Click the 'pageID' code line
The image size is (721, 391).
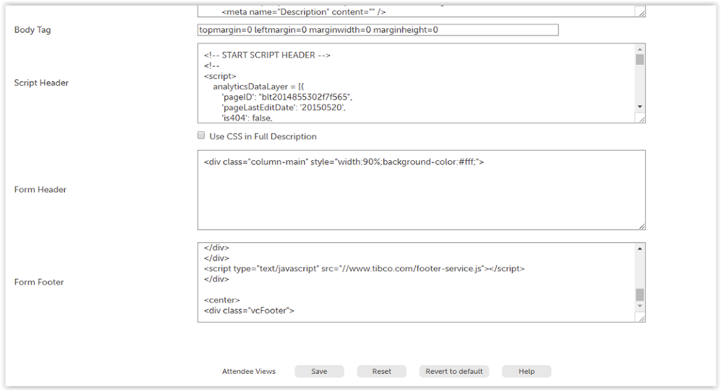287,97
